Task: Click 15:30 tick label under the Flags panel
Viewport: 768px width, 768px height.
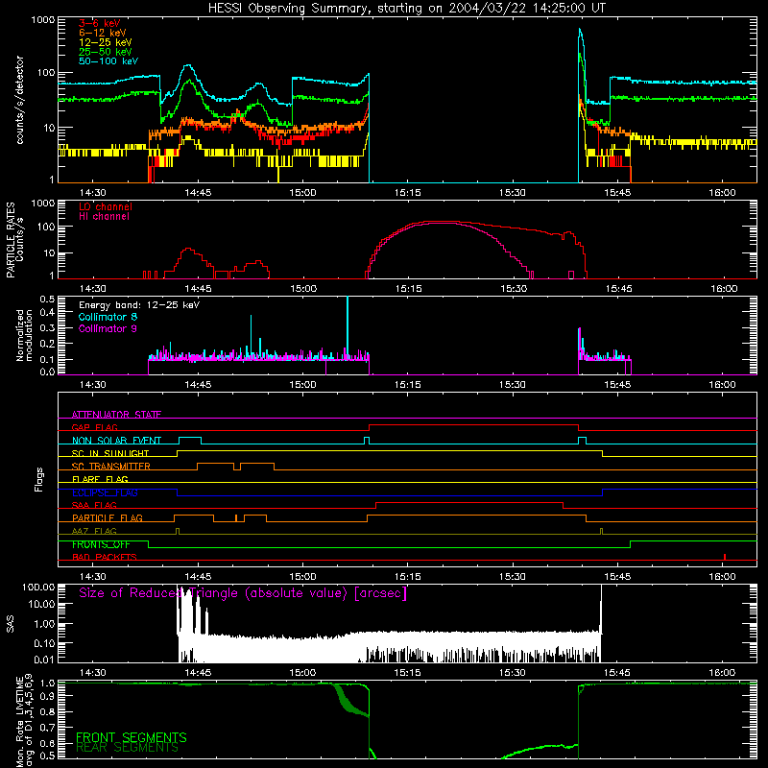Action: [513, 577]
